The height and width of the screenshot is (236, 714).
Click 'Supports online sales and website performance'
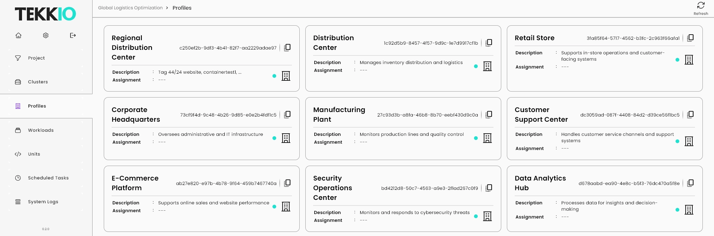(213, 203)
